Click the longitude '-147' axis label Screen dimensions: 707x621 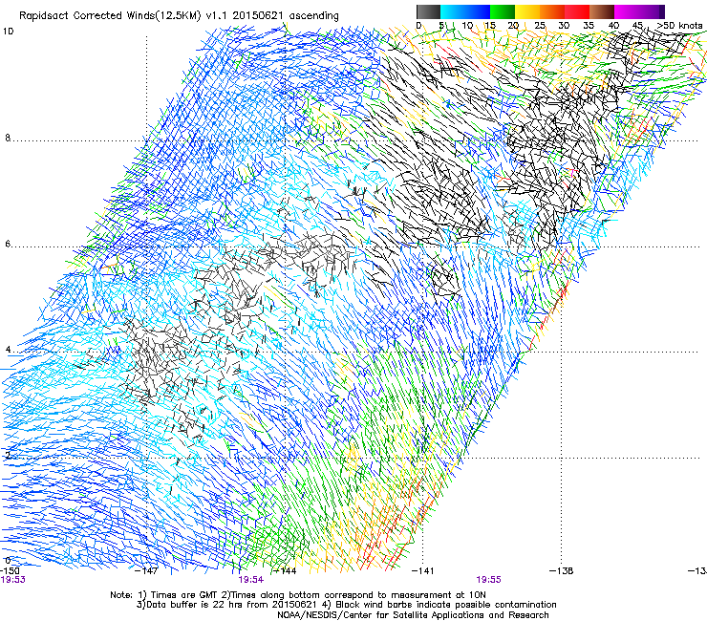point(147,571)
